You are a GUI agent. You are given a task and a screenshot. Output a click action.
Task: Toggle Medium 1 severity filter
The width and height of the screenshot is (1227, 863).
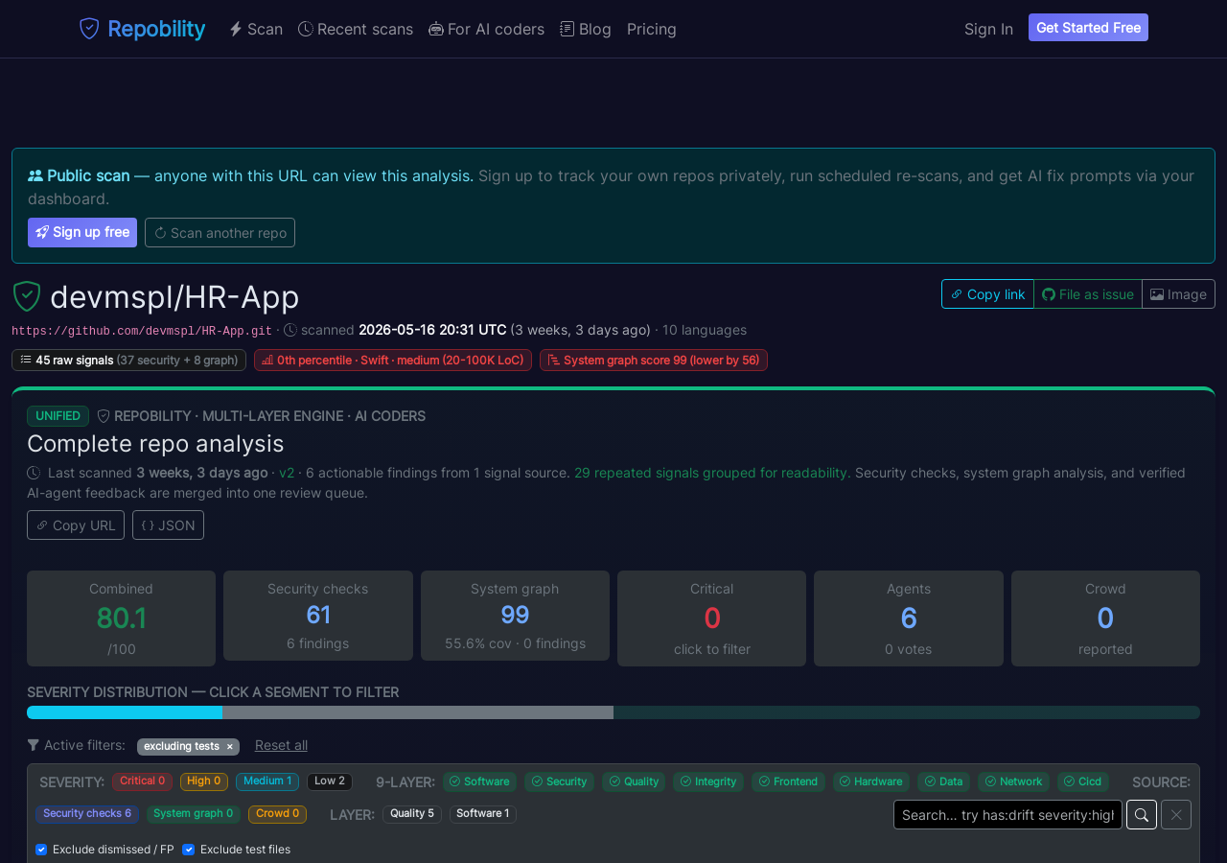coord(267,781)
